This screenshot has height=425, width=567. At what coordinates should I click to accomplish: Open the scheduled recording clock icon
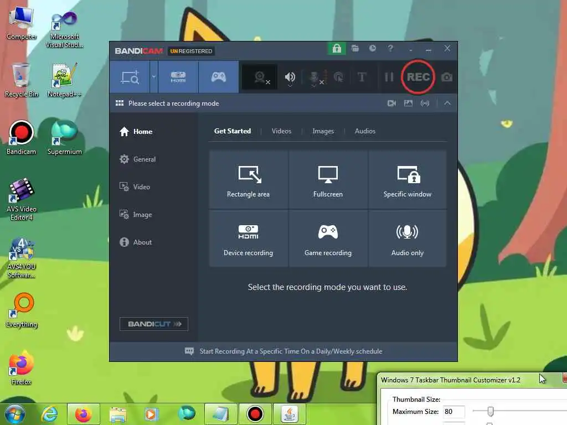click(x=373, y=49)
